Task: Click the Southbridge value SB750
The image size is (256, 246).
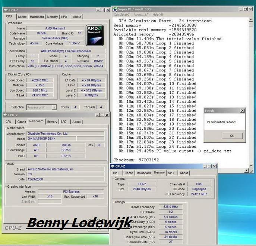Action: [x=66, y=150]
